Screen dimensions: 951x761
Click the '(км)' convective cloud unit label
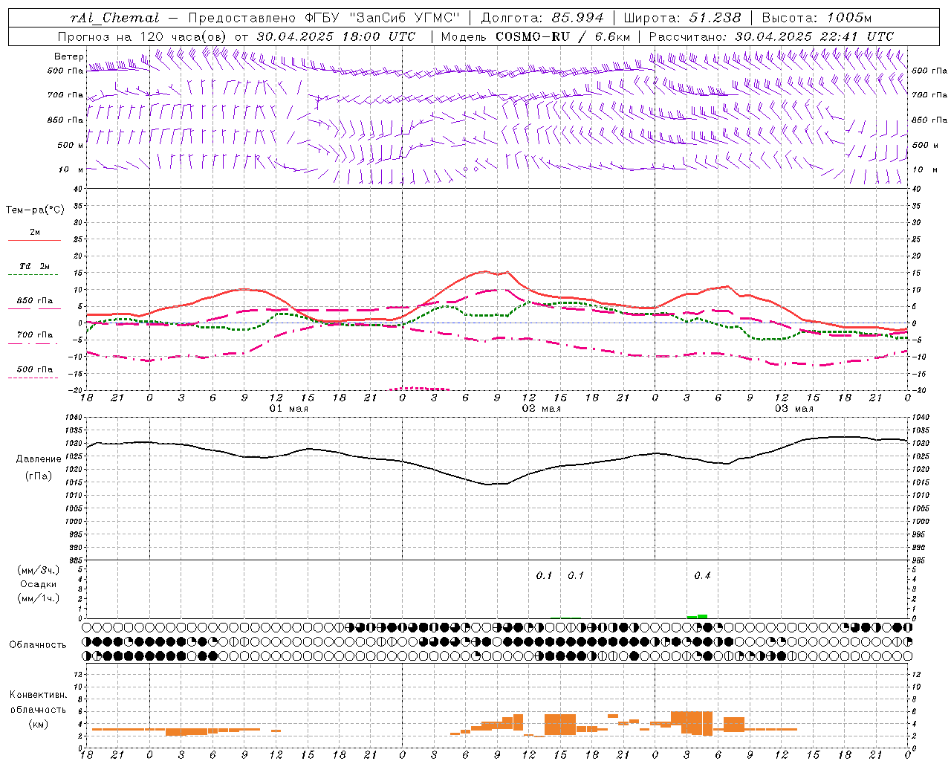coord(38,724)
